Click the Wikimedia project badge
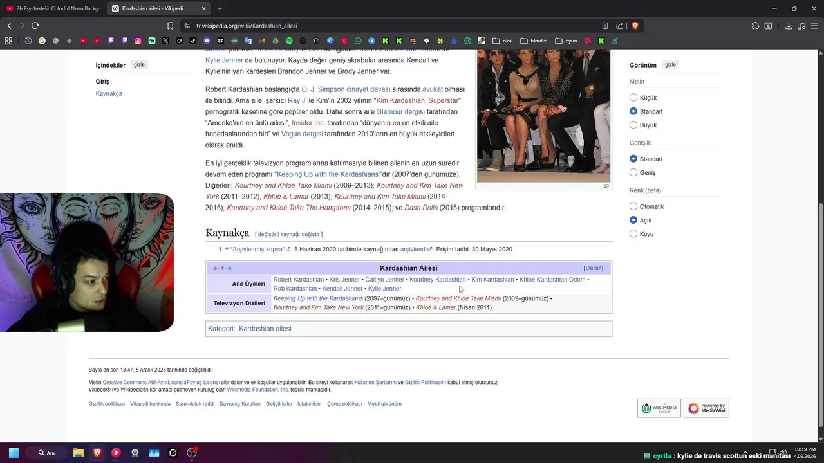 (x=659, y=408)
